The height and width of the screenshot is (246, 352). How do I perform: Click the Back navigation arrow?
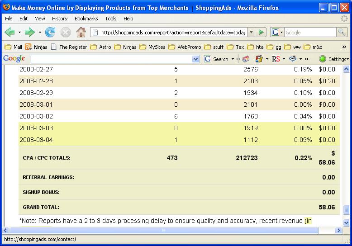(10, 32)
